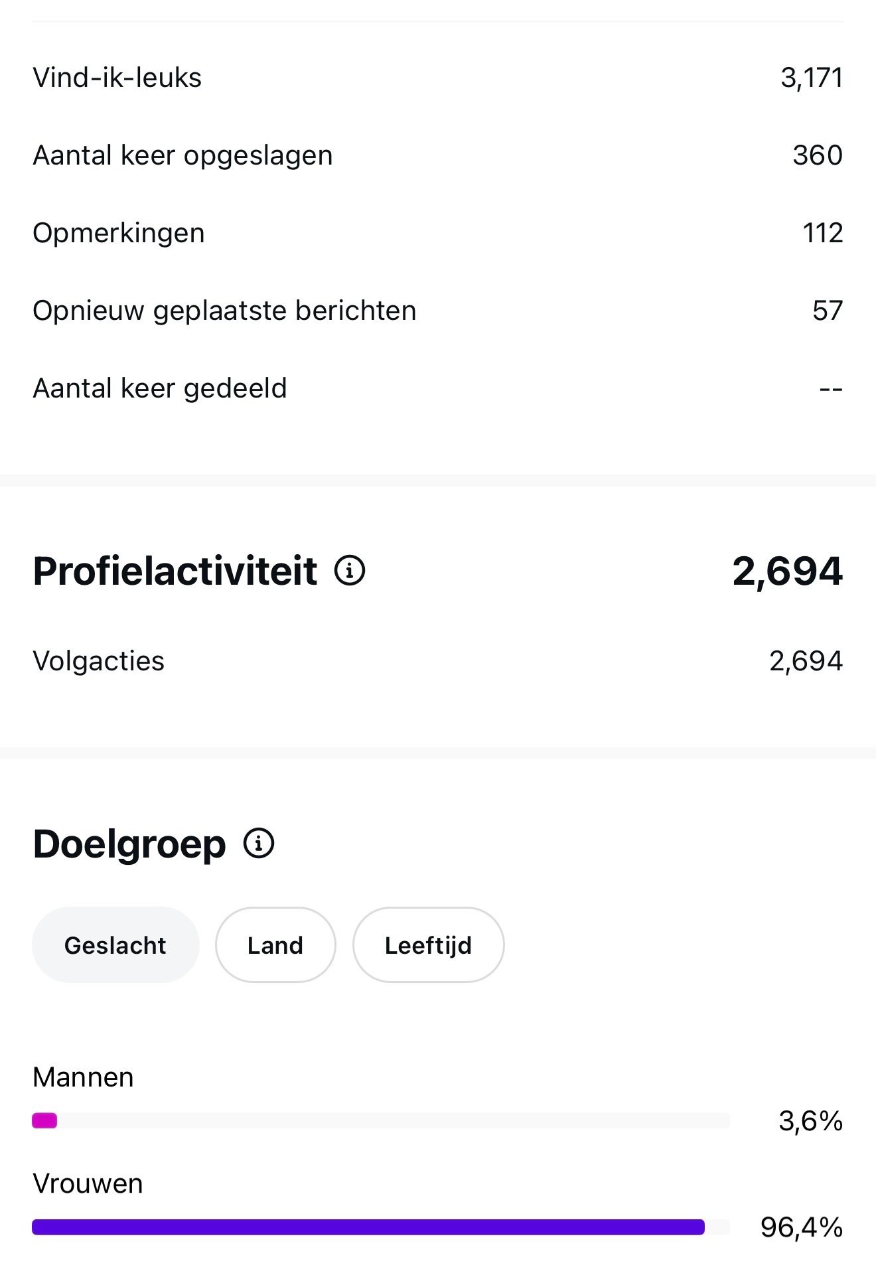Tap the Vrouwen 96,4% value
This screenshot has width=876, height=1283.
pyautogui.click(x=802, y=1227)
